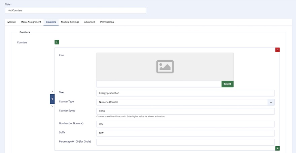
Task: Click Text field containing Energy production
Action: 185,93
